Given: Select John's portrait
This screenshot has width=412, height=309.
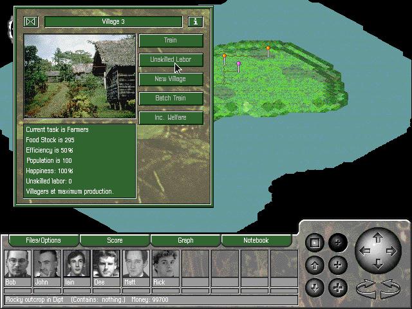Looking at the screenshot, I should point(47,263).
